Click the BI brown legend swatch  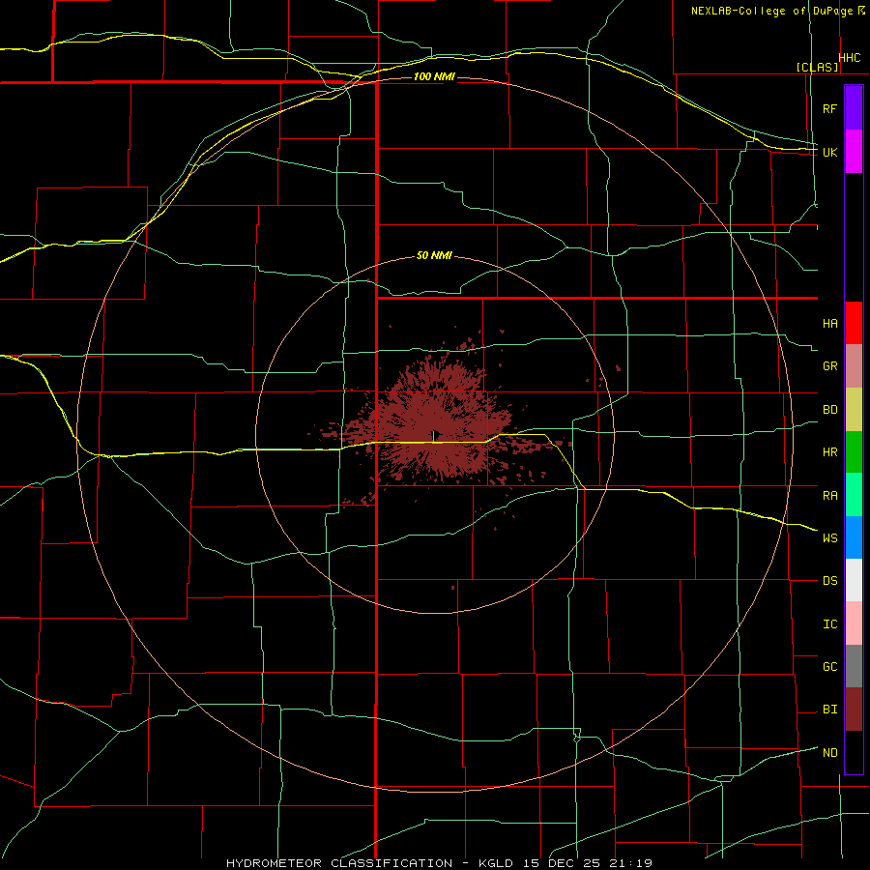[x=854, y=710]
